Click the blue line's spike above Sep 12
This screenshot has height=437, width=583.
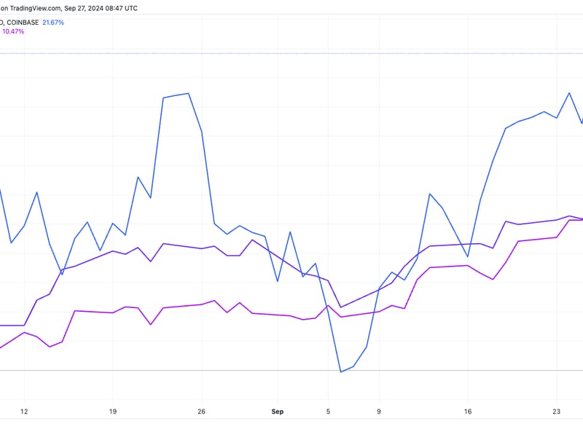point(429,194)
